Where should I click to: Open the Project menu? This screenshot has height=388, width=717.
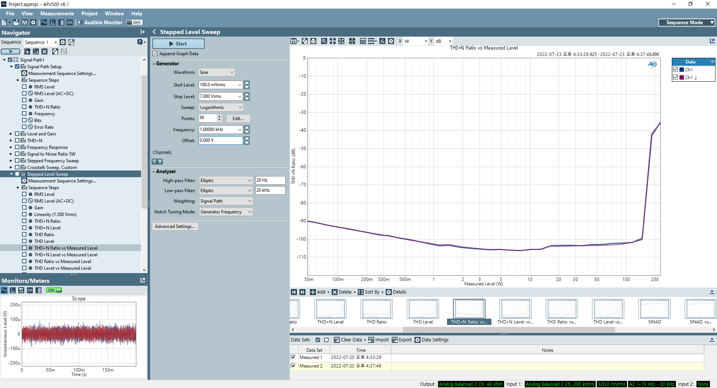point(90,13)
